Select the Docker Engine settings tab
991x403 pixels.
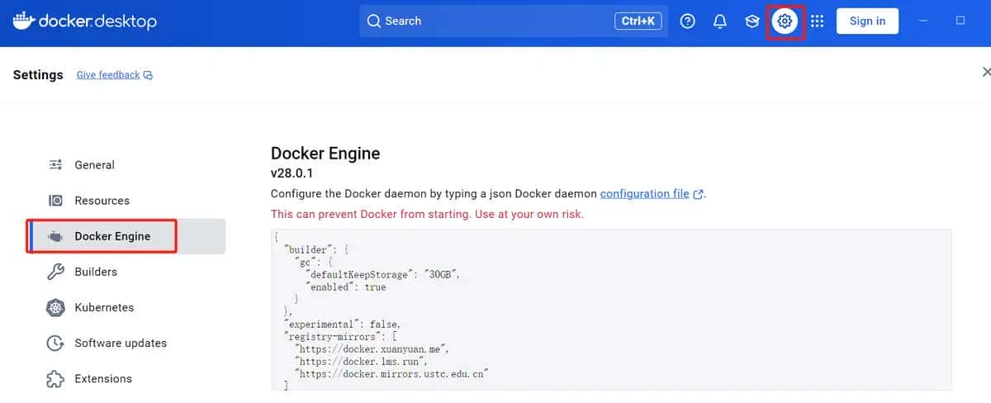coord(126,236)
